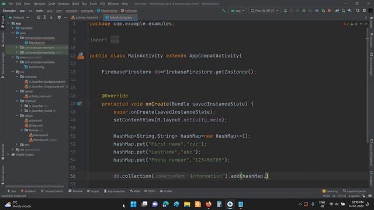Click the Device Manager icon in toolbar
374x210 pixels.
click(344, 10)
